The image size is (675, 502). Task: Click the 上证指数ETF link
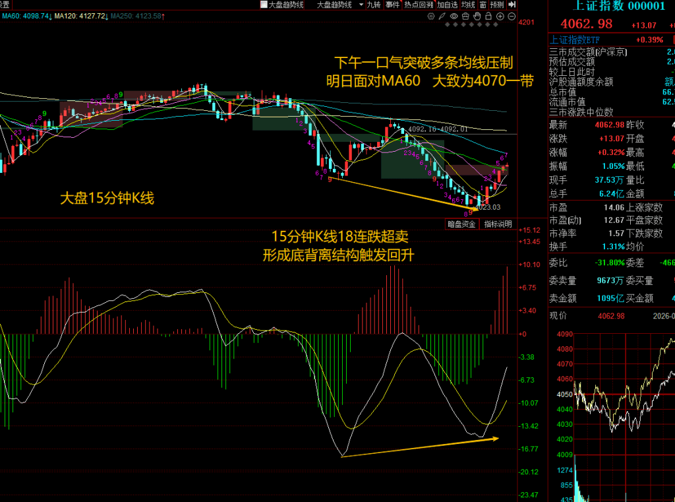pos(575,40)
